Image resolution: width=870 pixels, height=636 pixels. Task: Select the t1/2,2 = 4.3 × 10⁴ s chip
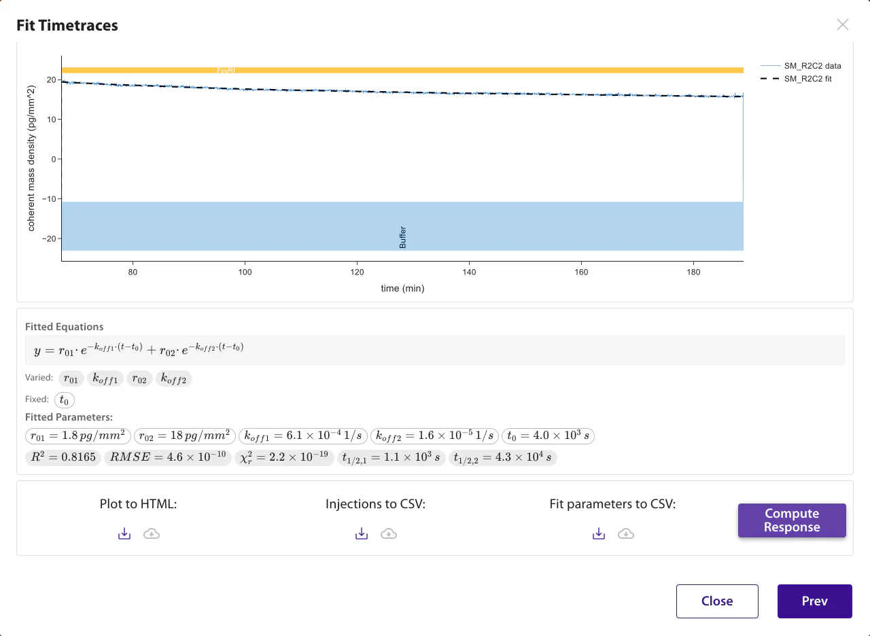pos(503,457)
